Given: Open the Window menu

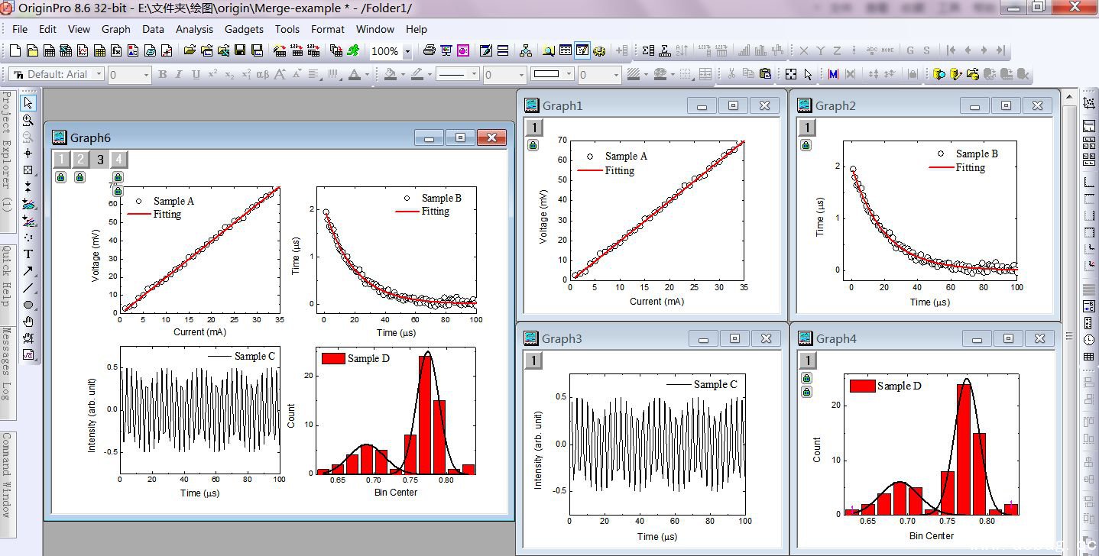Looking at the screenshot, I should coord(375,29).
